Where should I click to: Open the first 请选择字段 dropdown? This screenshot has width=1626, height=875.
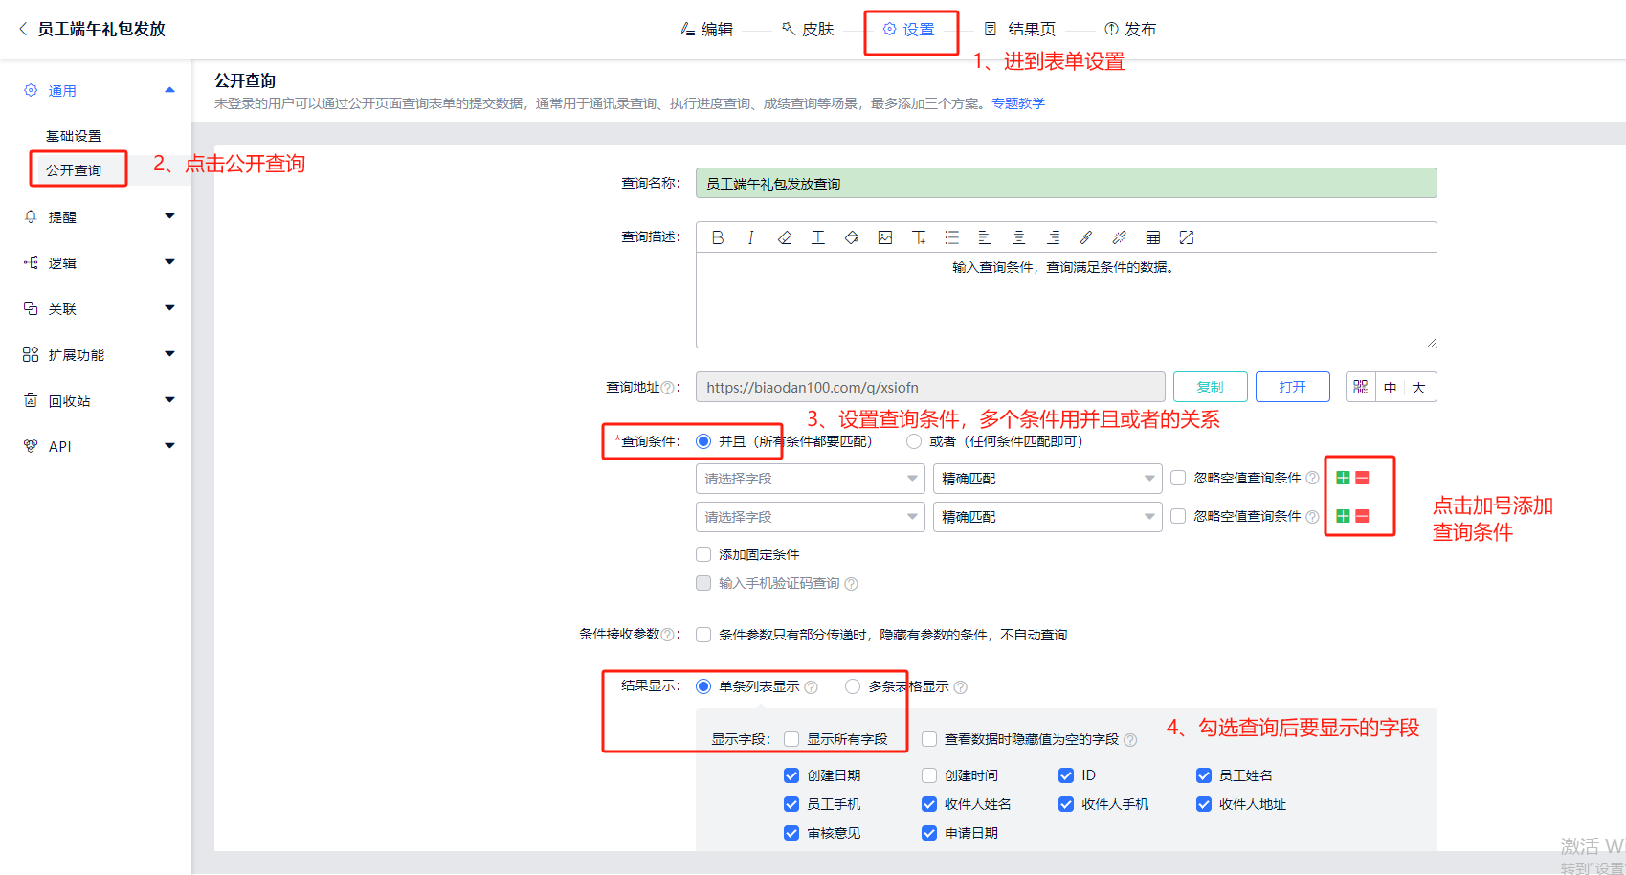tap(810, 479)
